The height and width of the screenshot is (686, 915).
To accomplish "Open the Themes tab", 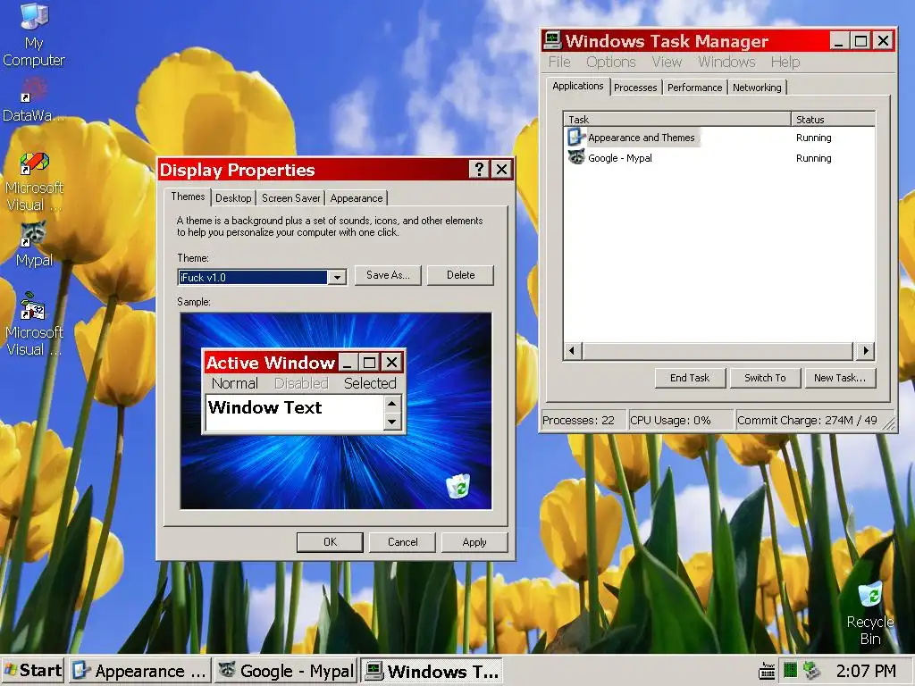I will click(188, 197).
